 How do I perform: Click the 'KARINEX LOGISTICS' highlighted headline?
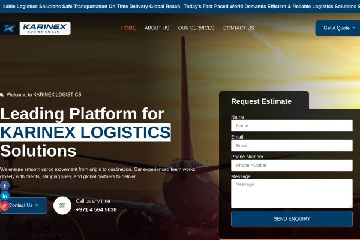tap(85, 132)
